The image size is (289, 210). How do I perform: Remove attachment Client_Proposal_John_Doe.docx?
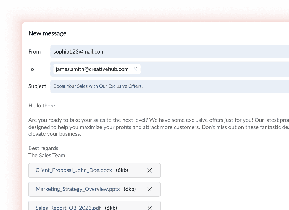pos(150,170)
